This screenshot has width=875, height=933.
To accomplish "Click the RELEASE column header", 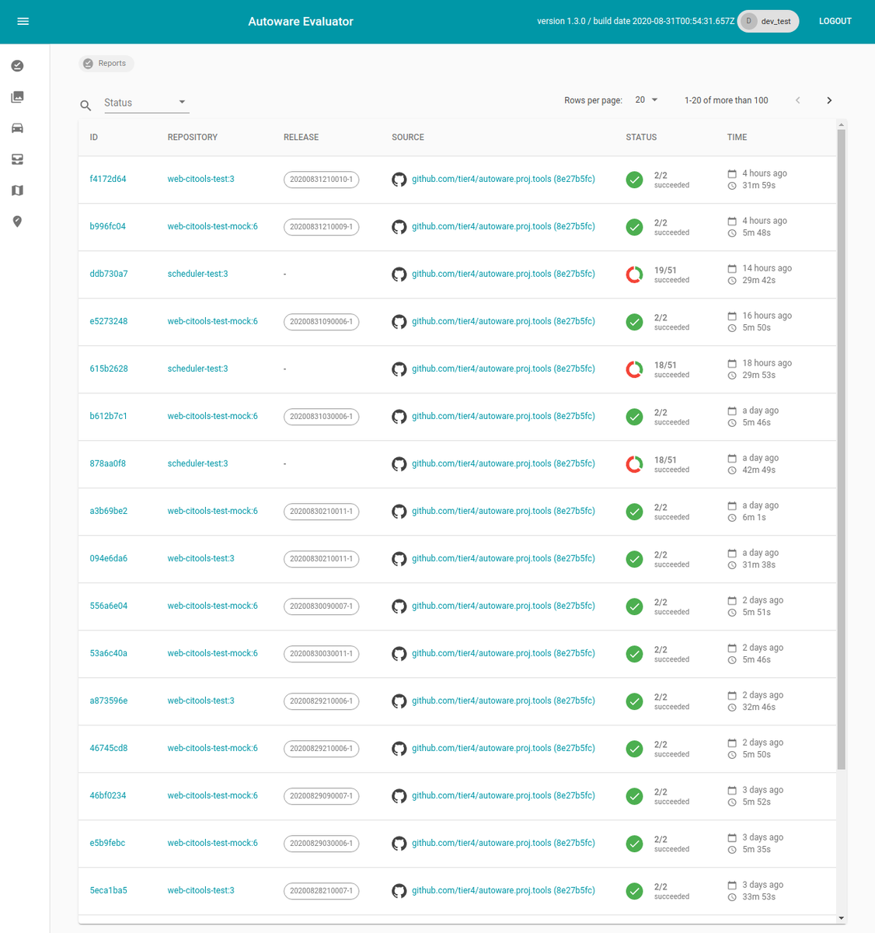I will click(x=302, y=138).
